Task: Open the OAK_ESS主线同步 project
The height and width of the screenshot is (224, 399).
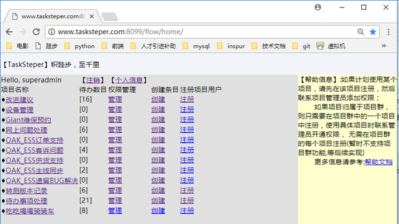Action: pyautogui.click(x=35, y=170)
